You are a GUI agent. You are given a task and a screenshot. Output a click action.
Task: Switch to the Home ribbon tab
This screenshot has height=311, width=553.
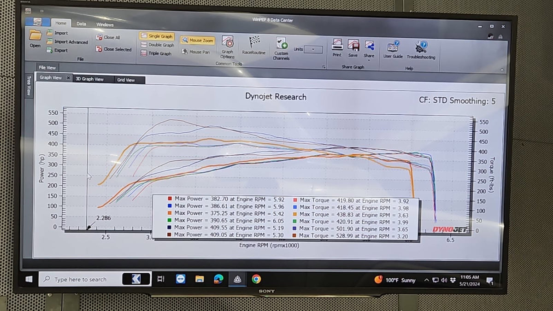(60, 23)
